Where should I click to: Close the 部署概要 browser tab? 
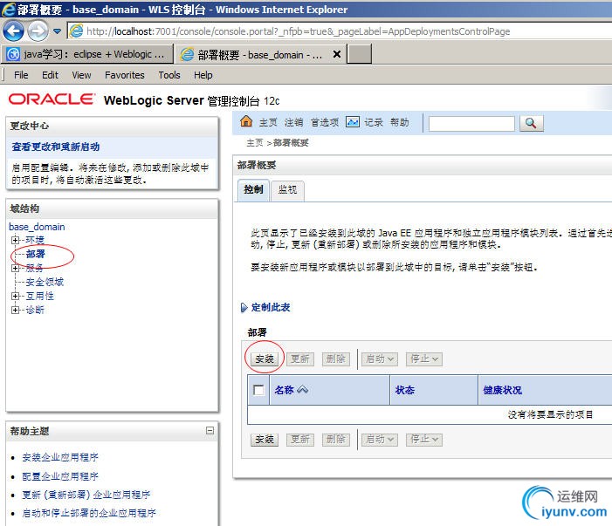tap(337, 54)
